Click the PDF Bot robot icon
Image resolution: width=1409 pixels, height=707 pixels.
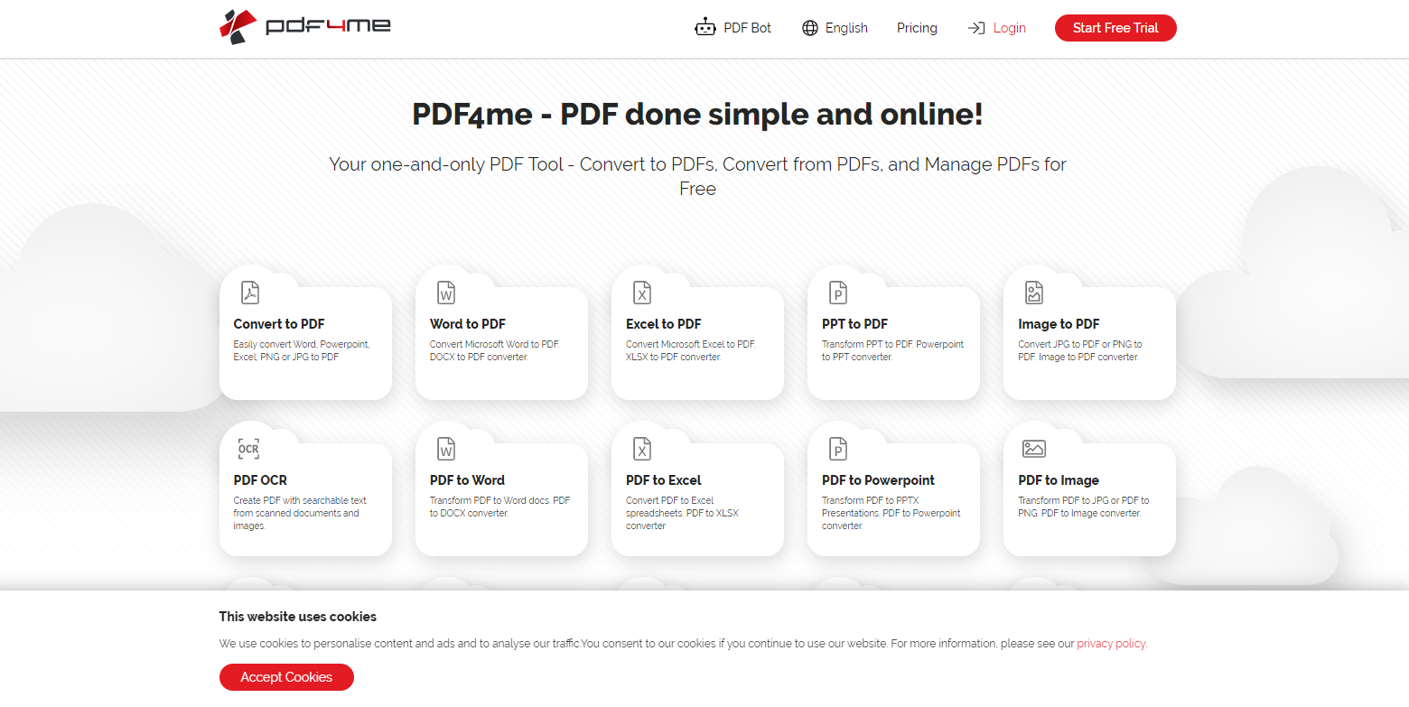pos(704,28)
